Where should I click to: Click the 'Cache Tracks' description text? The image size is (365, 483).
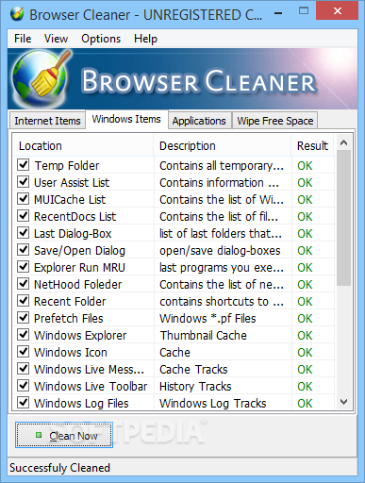[x=193, y=370]
